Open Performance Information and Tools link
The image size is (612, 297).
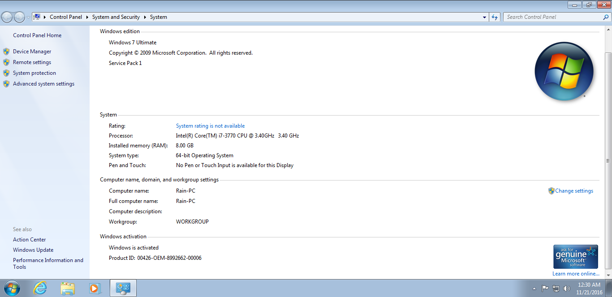click(x=48, y=263)
